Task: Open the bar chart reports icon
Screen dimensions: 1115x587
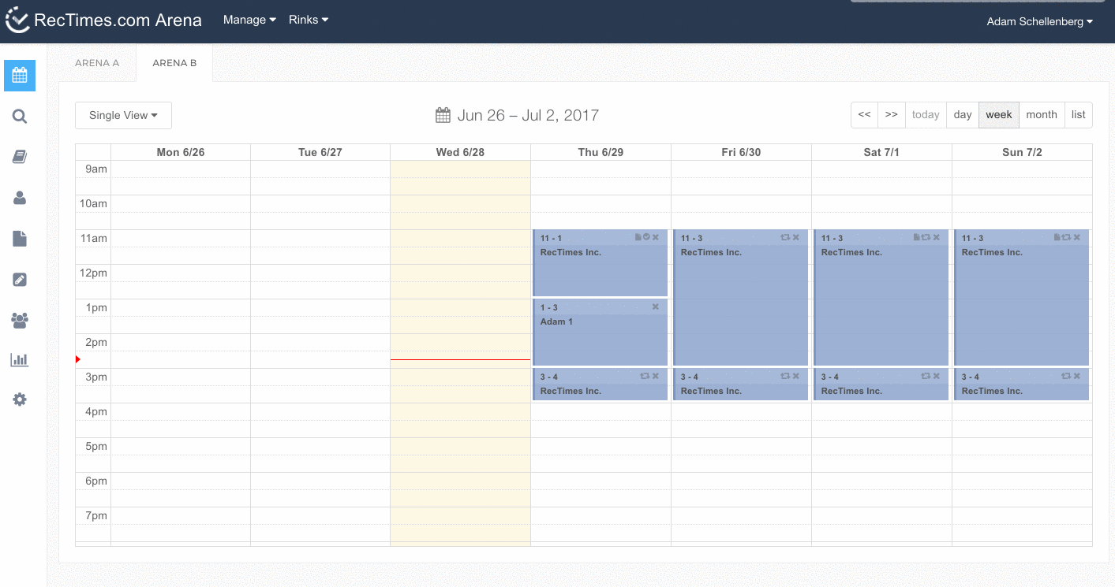Action: (x=20, y=360)
